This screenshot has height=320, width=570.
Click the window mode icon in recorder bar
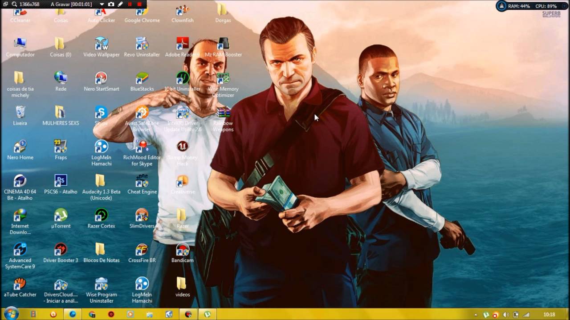5,4
